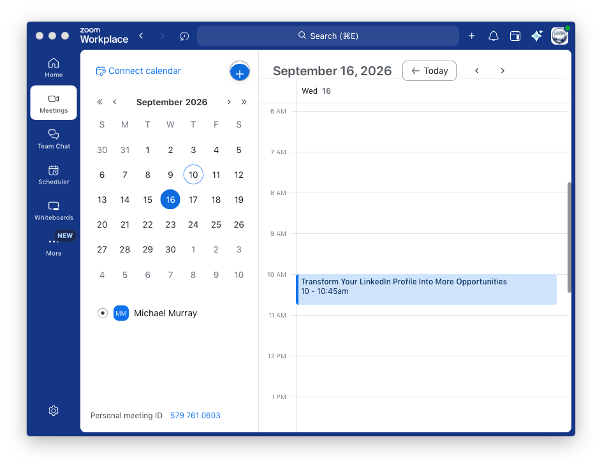Click the MM avatar for Michael Murray
Viewport: 602px width, 468px height.
(121, 313)
